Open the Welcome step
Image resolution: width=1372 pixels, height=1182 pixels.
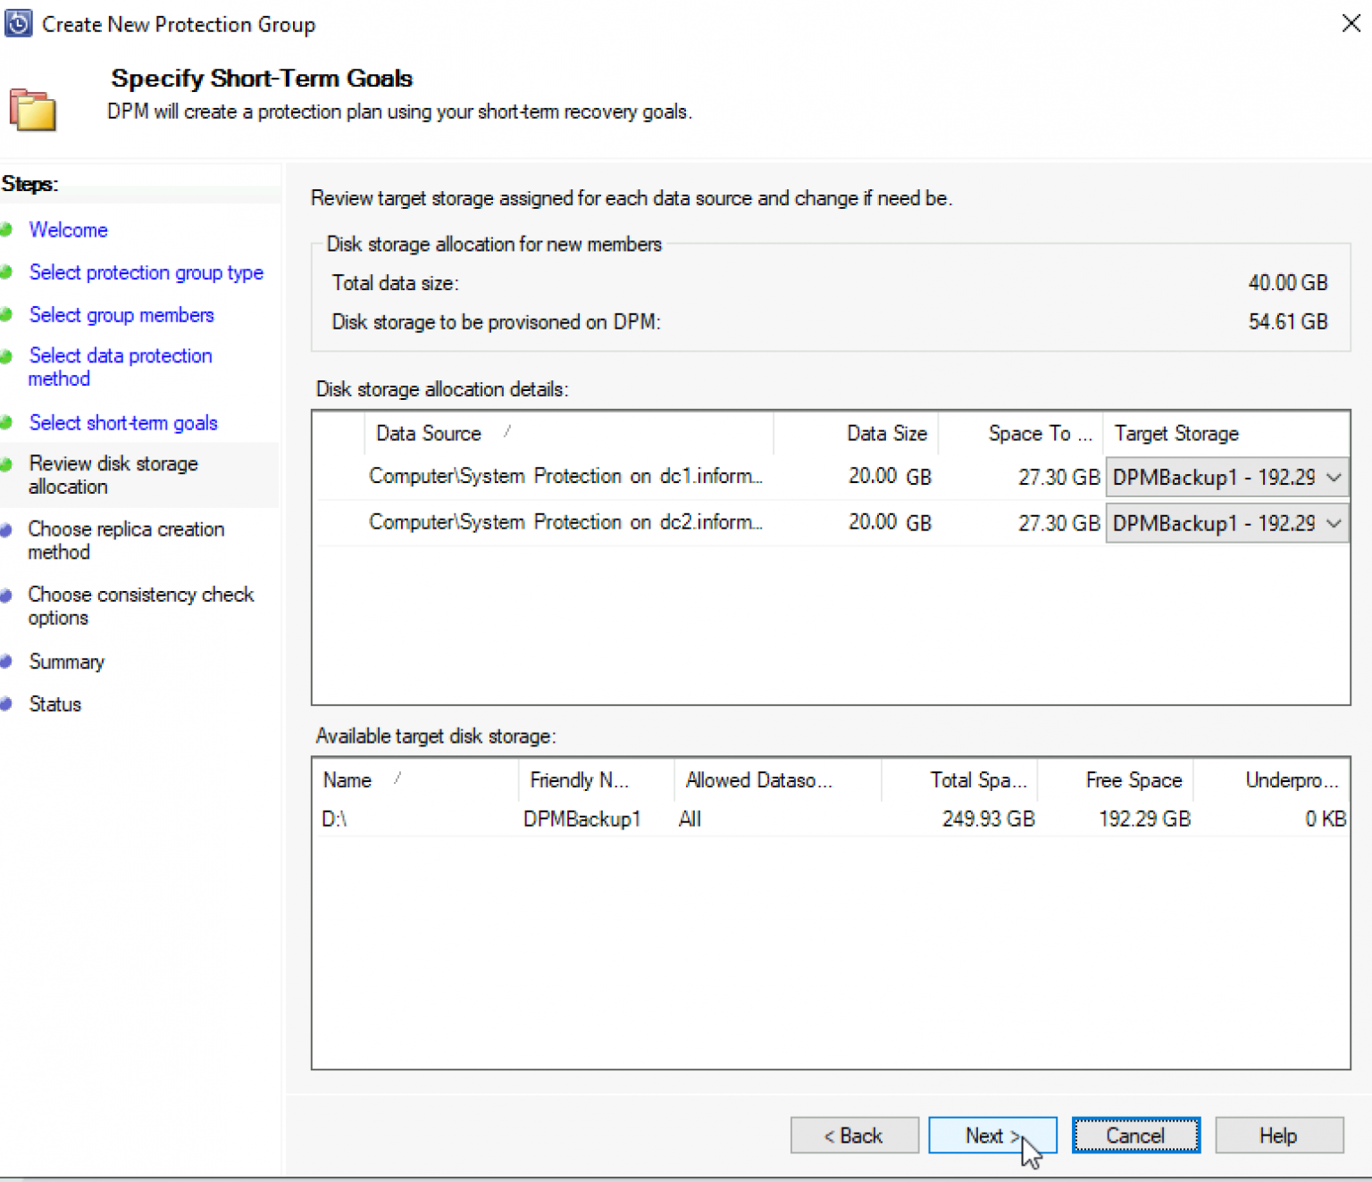tap(68, 230)
